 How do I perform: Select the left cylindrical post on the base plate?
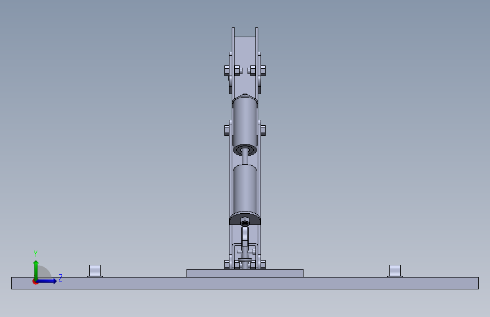95,271
